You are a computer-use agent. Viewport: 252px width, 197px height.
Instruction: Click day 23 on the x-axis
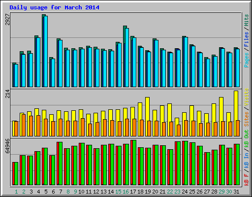coord(177,192)
